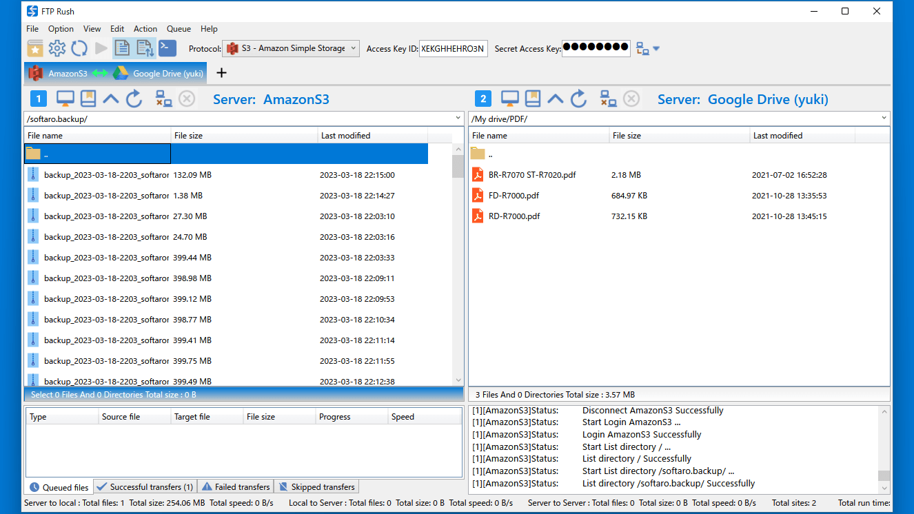Open the Edit menu
Viewport: 914px width, 514px height.
point(117,29)
